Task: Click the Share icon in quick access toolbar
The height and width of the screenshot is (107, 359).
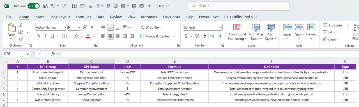Action: click(x=97, y=6)
